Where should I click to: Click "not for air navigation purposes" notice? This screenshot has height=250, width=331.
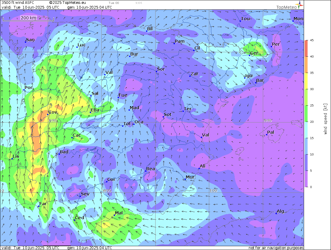[x=276, y=248]
